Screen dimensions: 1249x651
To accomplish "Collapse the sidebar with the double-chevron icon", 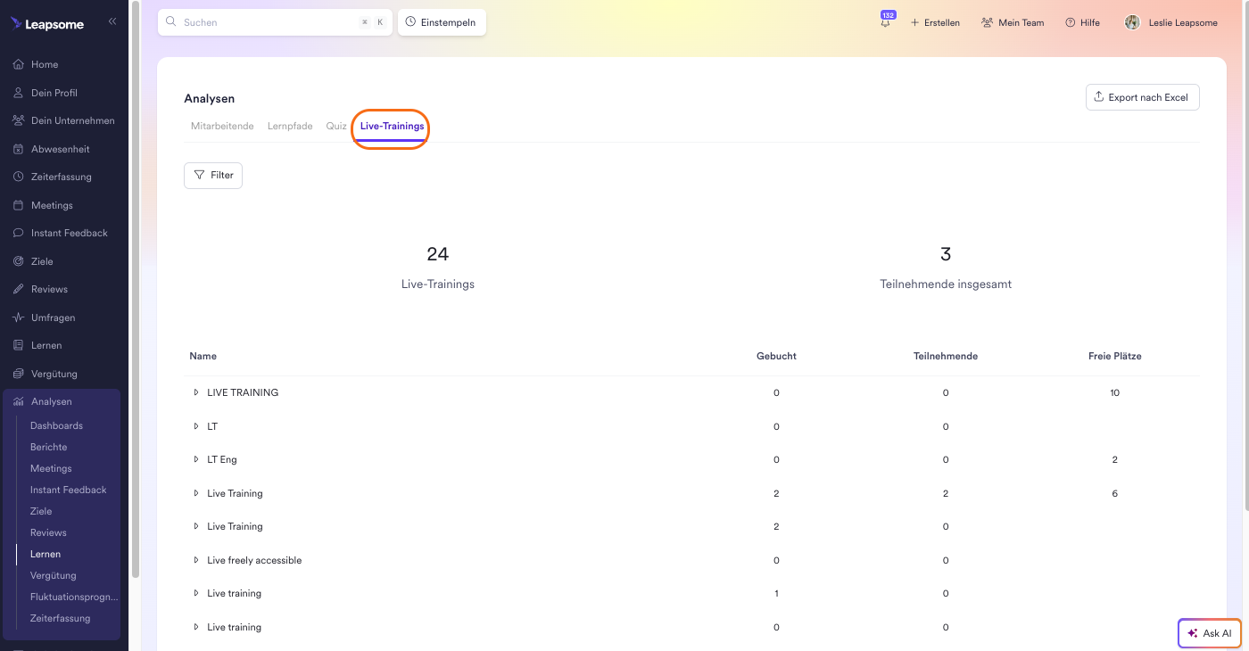I will (x=112, y=21).
